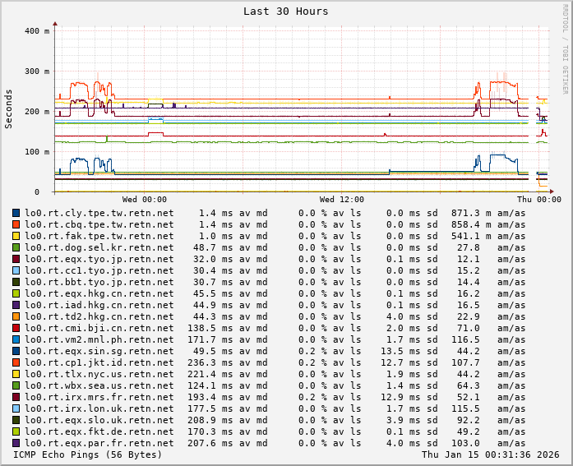Click the graph timestamp "Thu Jan 15 00:31:36 2026"
Viewport: 573px width, 466px height.
(x=490, y=454)
